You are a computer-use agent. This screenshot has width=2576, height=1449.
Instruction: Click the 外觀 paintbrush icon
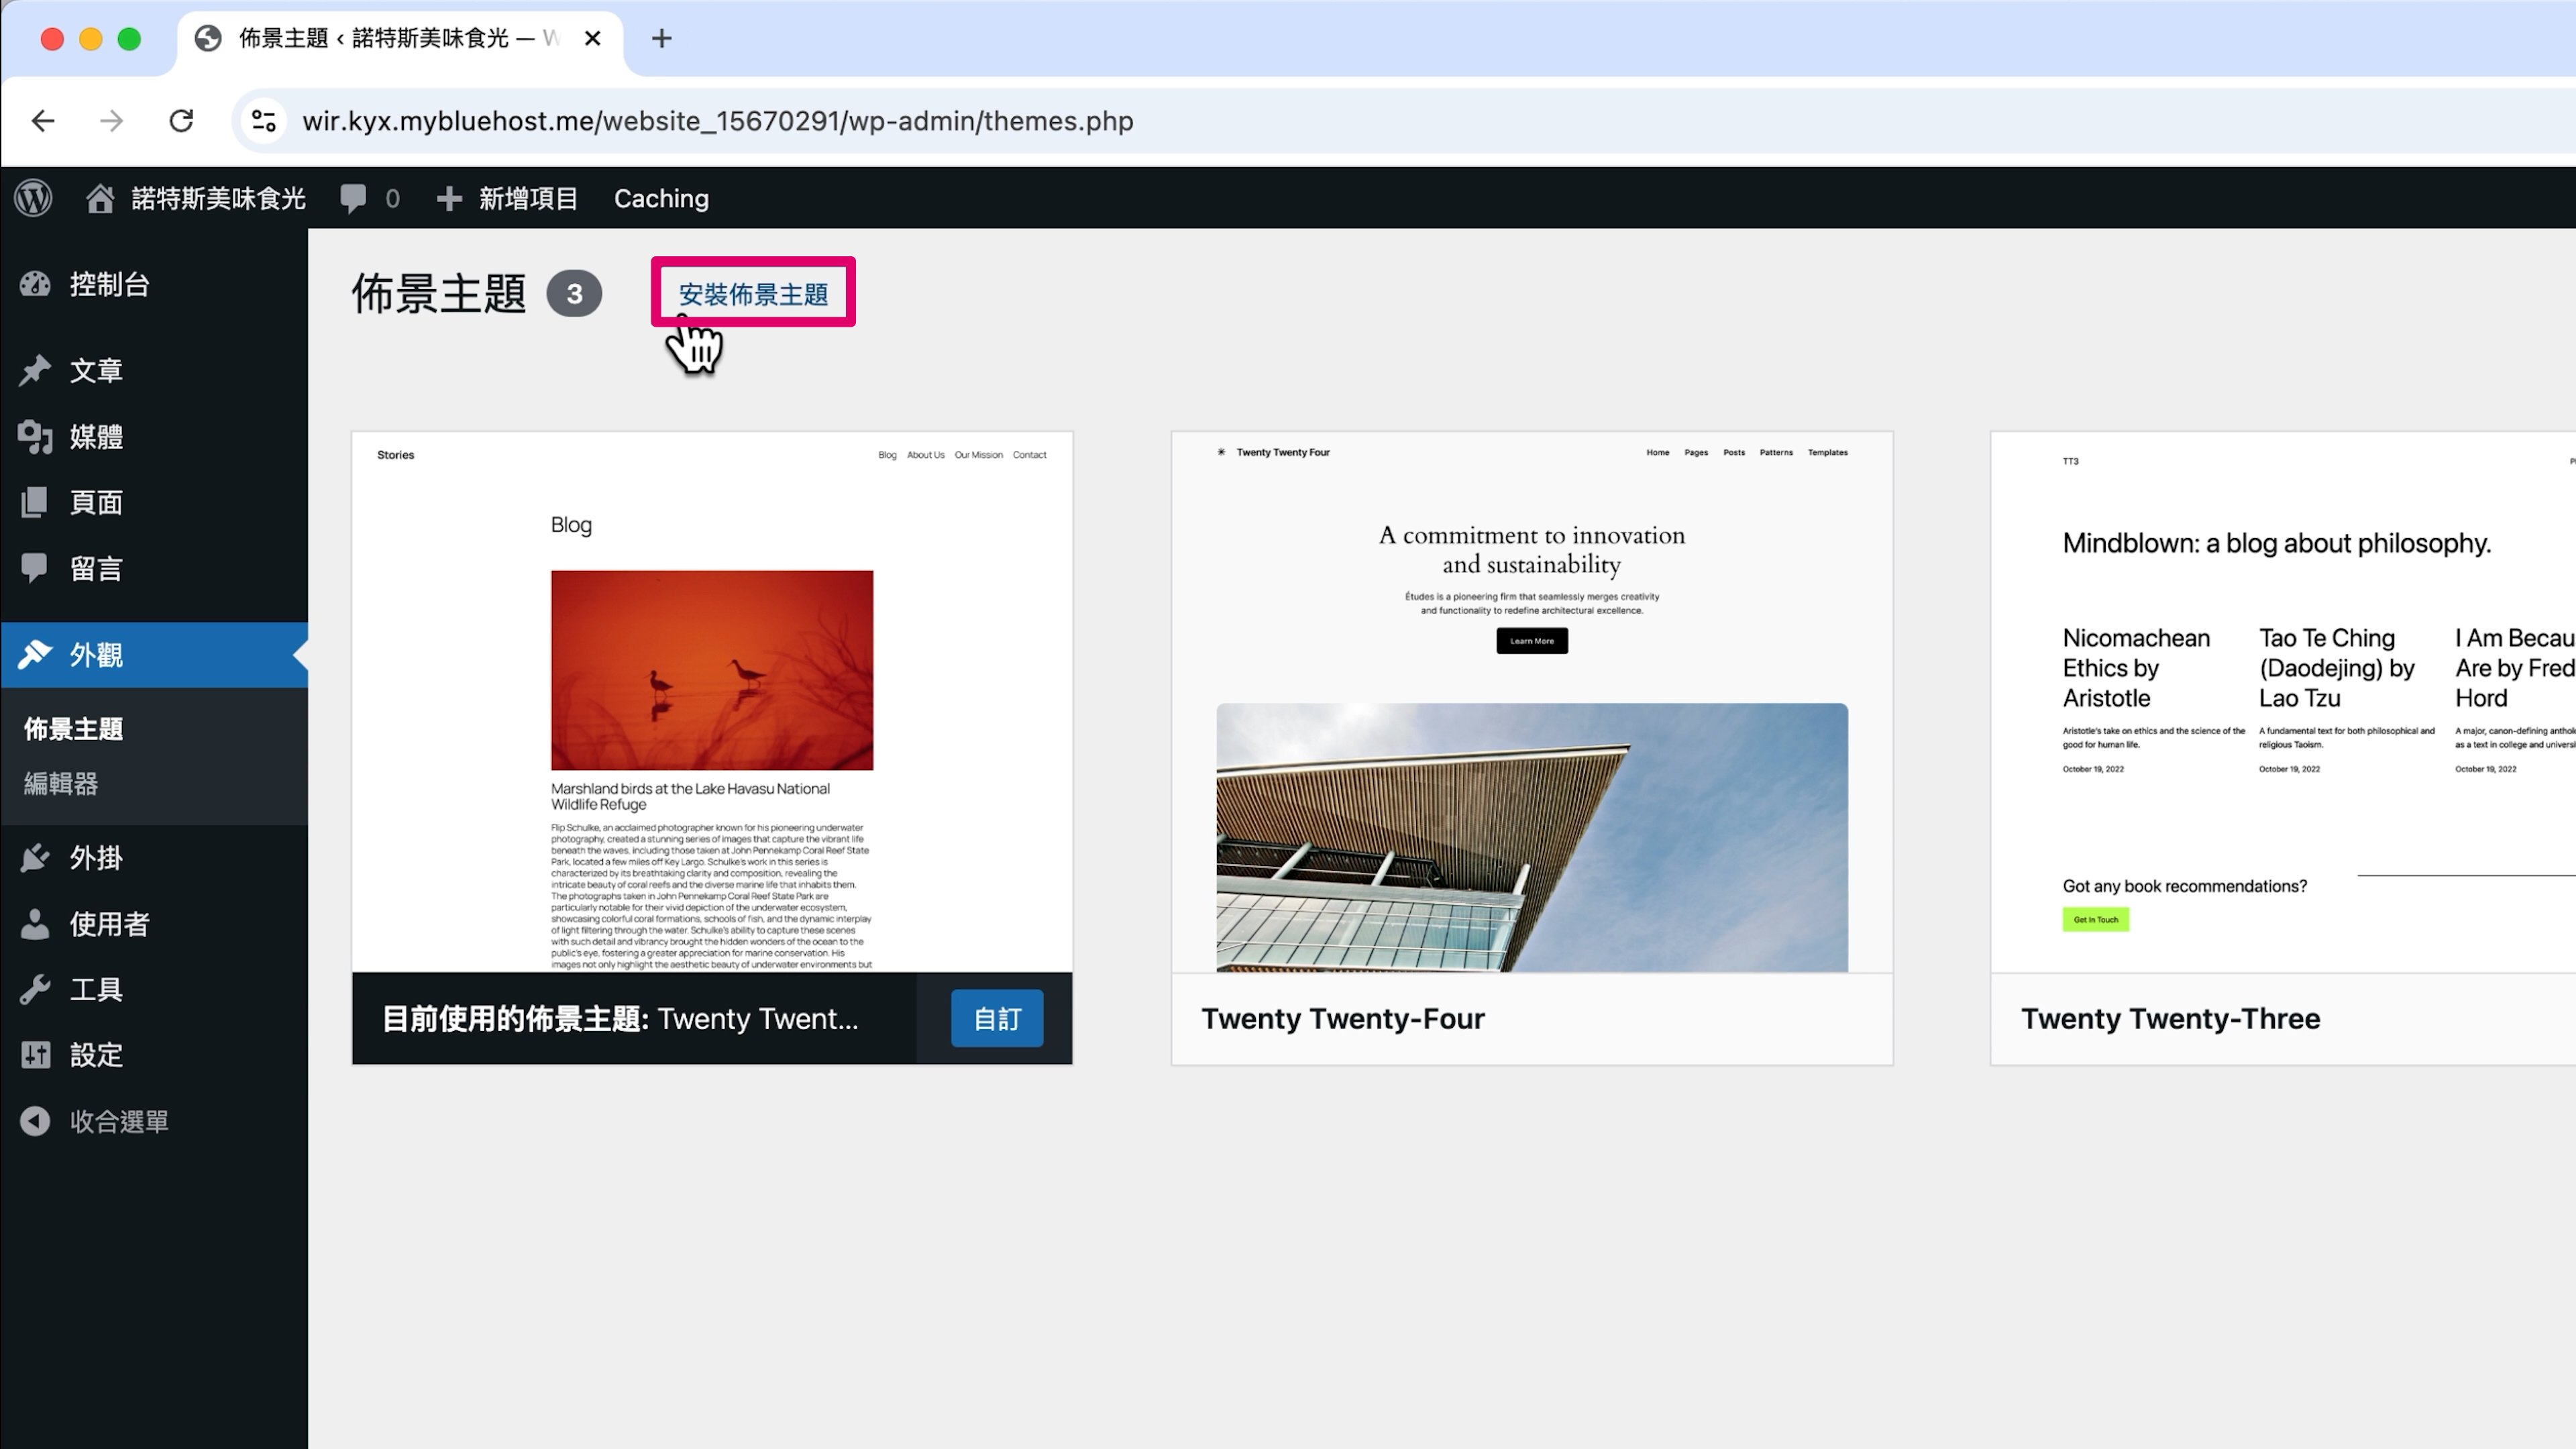coord(35,654)
